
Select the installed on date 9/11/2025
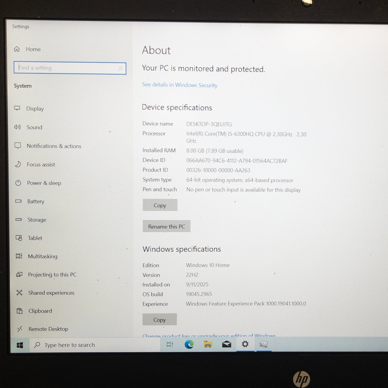tap(197, 284)
